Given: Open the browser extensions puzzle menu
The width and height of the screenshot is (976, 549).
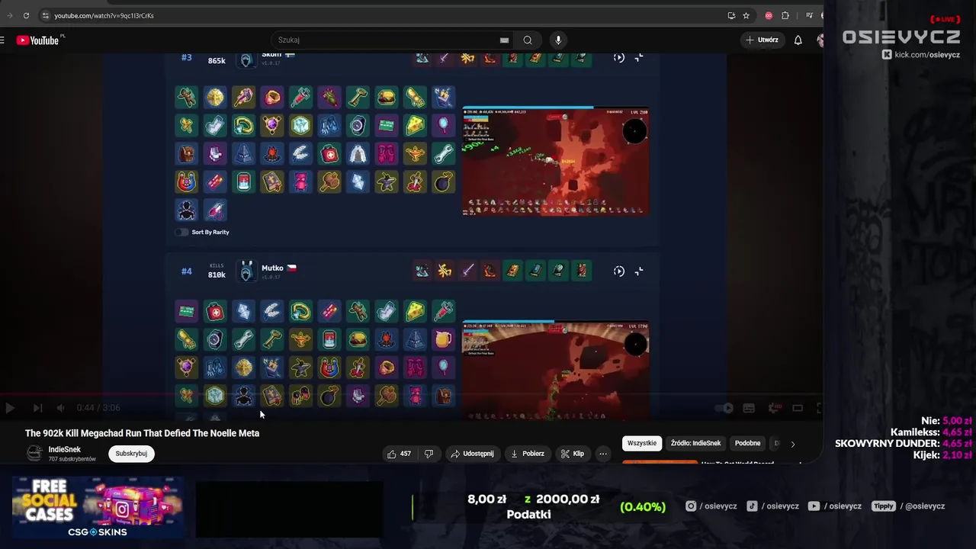Looking at the screenshot, I should 785,15.
